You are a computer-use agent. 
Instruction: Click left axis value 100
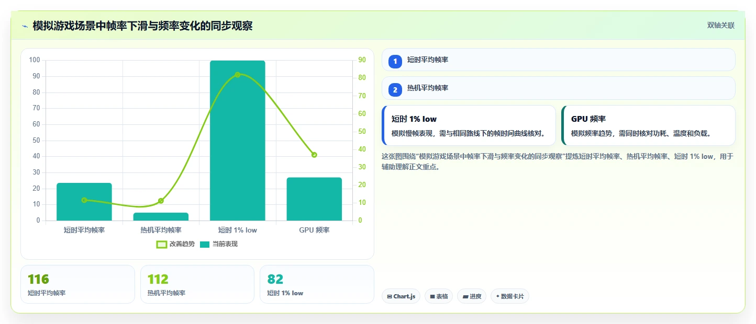35,60
